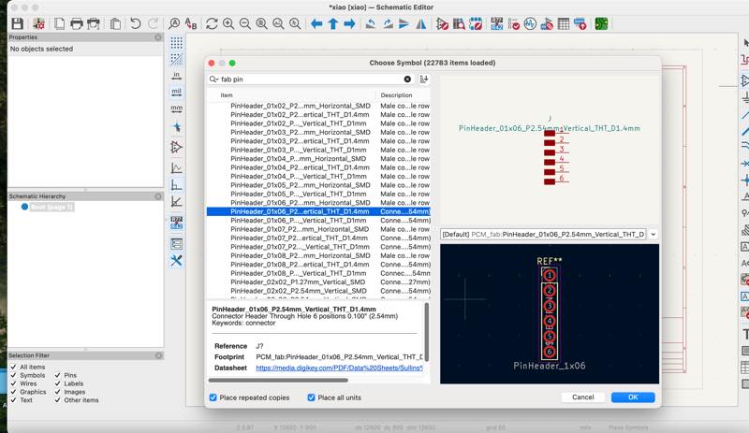Click the Zoom to Fit icon
This screenshot has height=433, width=749.
click(262, 23)
